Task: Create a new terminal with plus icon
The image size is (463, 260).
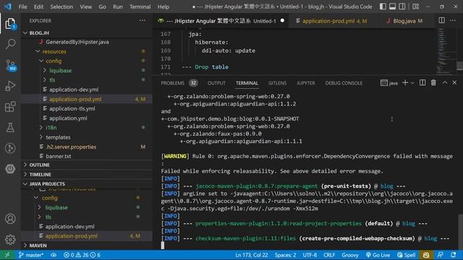Action: pos(405,83)
